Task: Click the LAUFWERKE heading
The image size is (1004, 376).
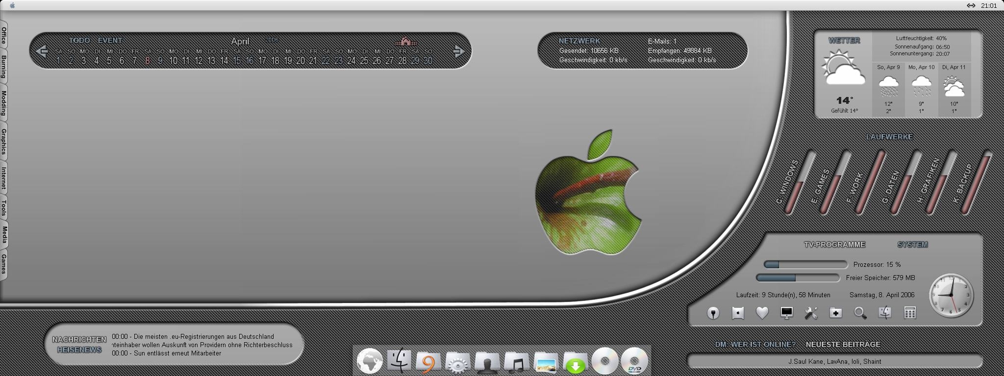Action: [x=889, y=137]
